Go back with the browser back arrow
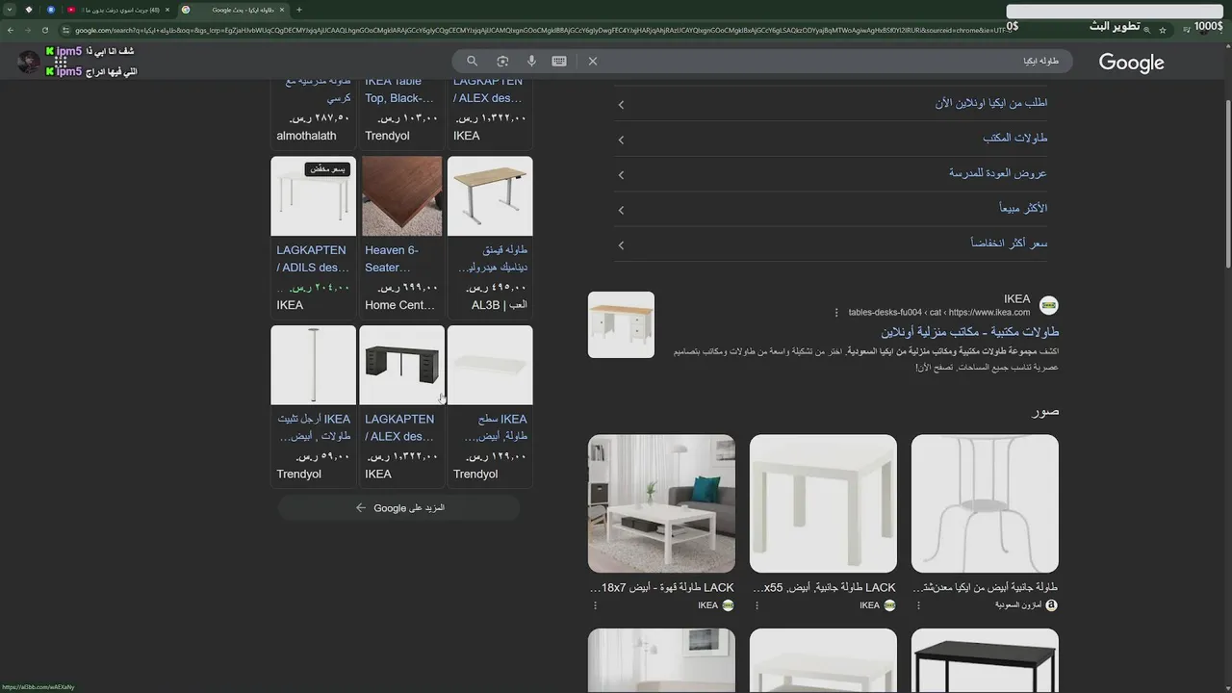This screenshot has height=693, width=1232. pyautogui.click(x=11, y=30)
